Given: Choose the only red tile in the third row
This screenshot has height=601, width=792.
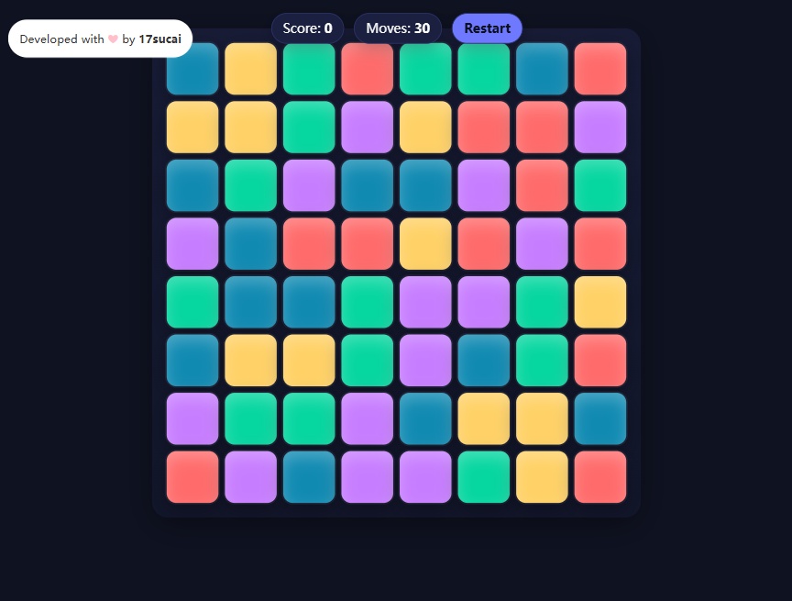Looking at the screenshot, I should (x=542, y=185).
